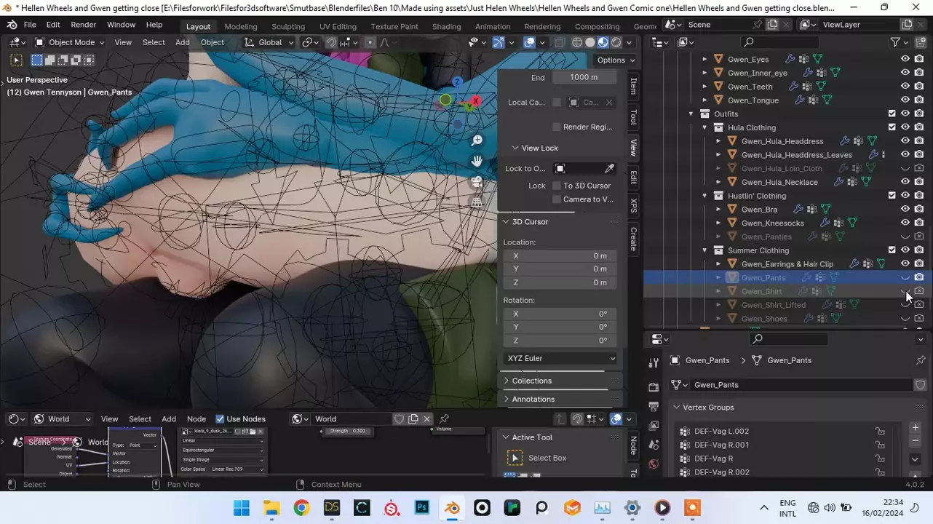Click the Options button in the viewport
Viewport: 933px width, 524px height.
[x=615, y=60]
